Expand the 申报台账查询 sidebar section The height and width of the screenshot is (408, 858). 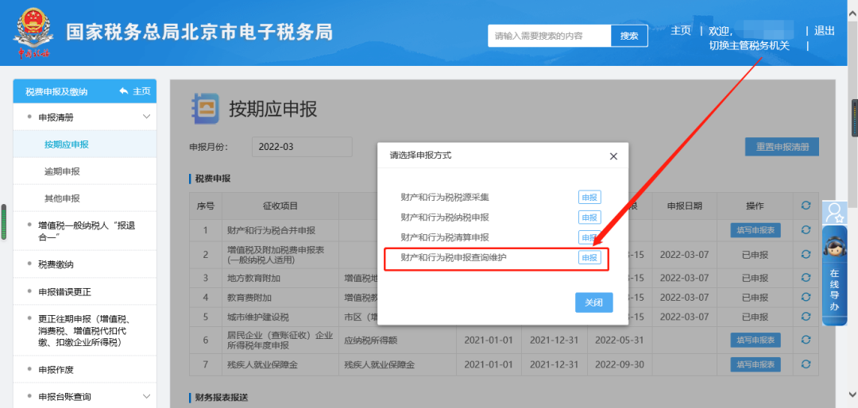[x=146, y=396]
